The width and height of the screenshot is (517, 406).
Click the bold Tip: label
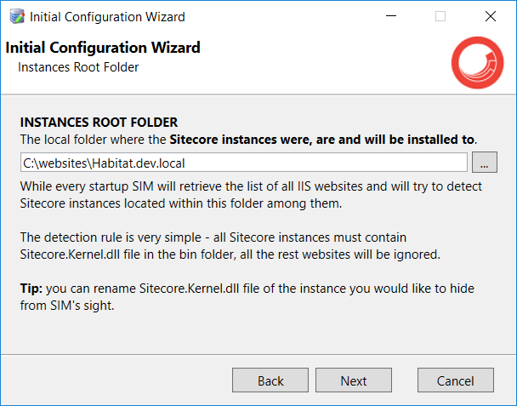(31, 289)
